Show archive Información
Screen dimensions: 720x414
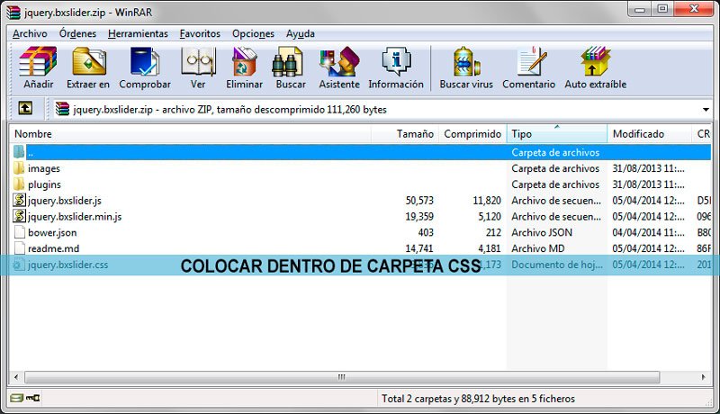(395, 67)
